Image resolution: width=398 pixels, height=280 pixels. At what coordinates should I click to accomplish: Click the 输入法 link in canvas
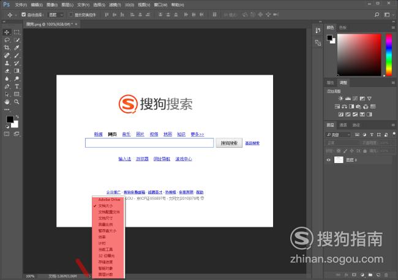(125, 159)
